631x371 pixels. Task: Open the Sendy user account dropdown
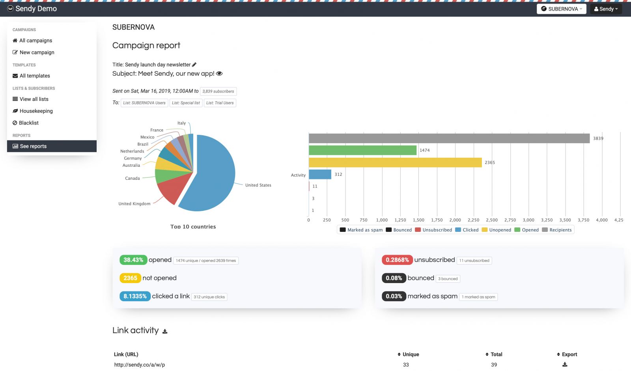coord(606,9)
